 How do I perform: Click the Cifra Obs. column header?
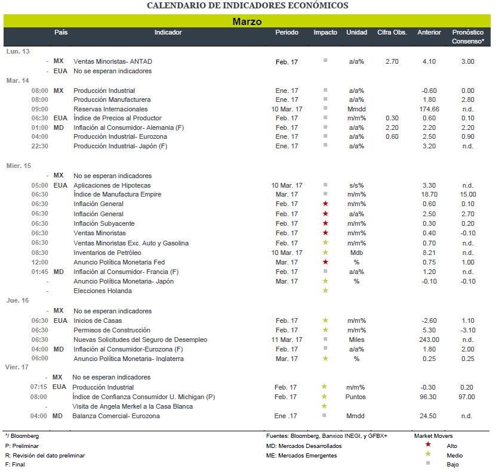[x=392, y=32]
